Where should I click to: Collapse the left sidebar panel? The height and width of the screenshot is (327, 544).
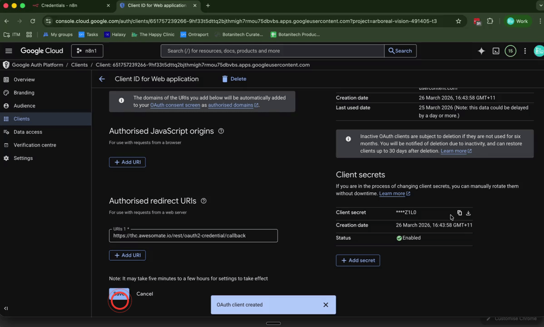pos(6,308)
